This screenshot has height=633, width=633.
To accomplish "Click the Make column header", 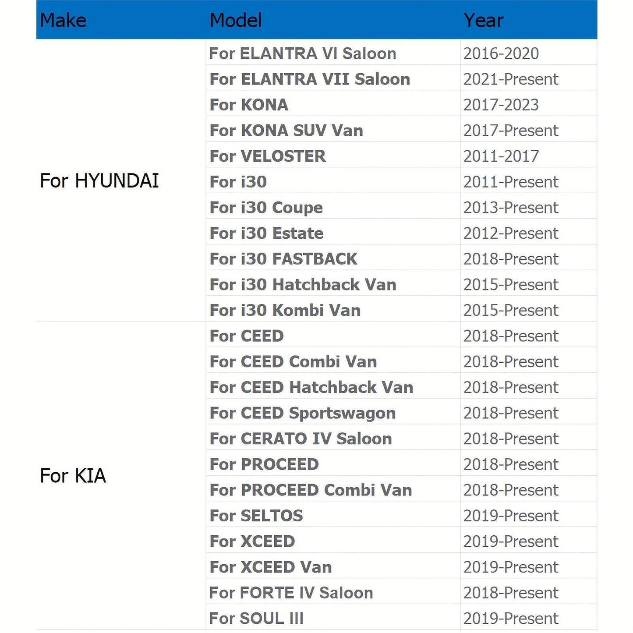I will (x=63, y=20).
